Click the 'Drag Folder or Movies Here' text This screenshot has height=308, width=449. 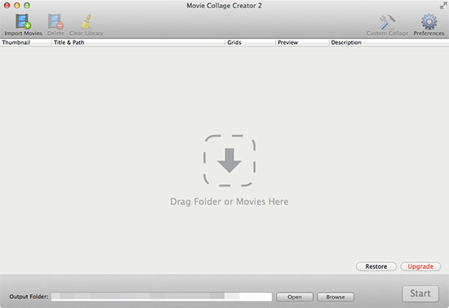[229, 202]
